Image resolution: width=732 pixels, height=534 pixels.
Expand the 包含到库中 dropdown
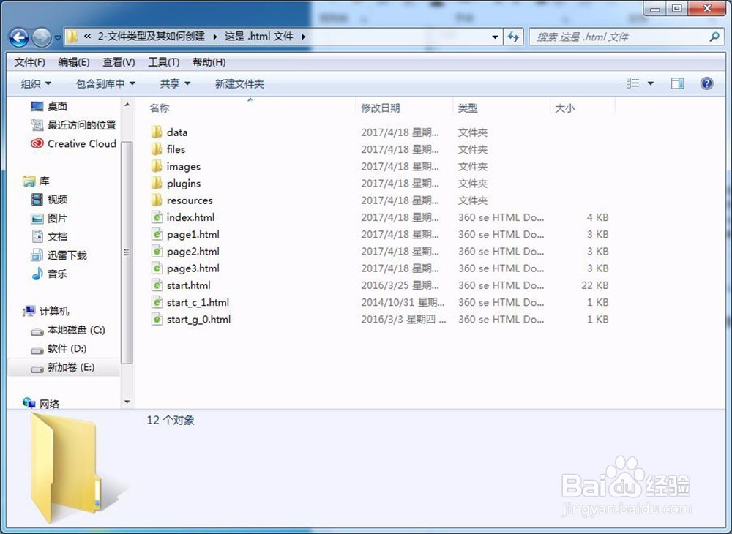pos(105,84)
